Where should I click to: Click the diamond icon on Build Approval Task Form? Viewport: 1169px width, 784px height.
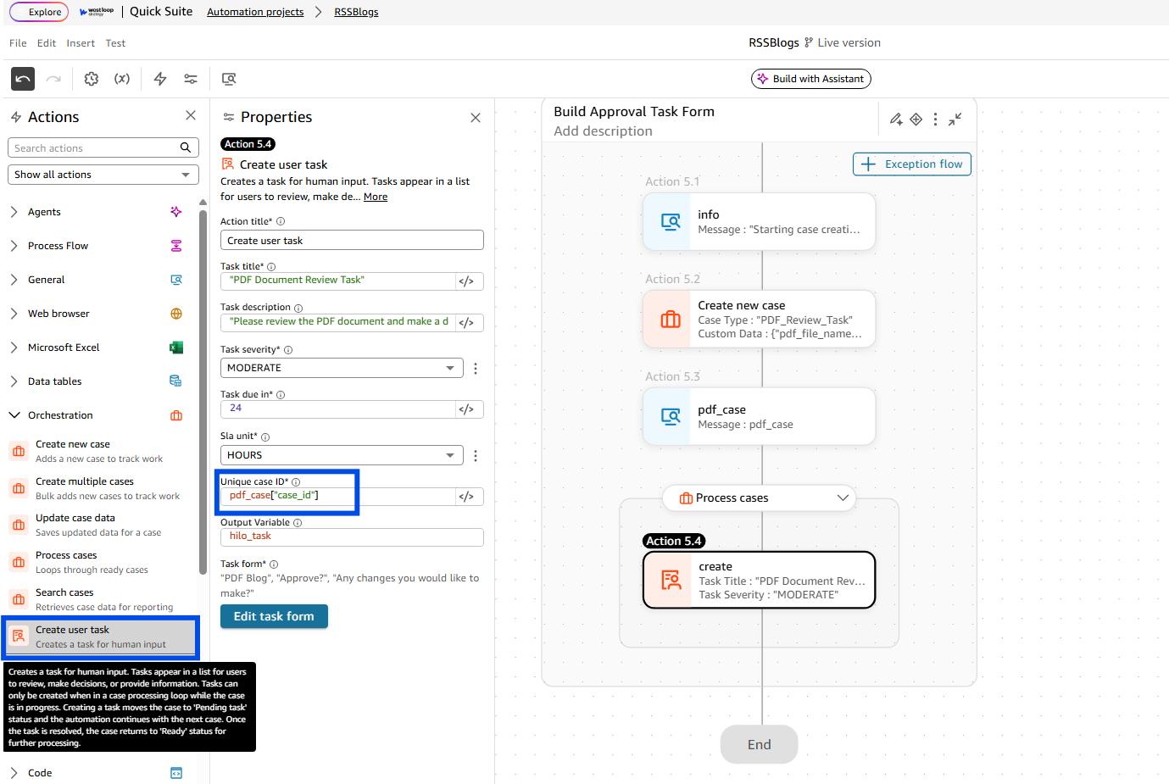(916, 120)
